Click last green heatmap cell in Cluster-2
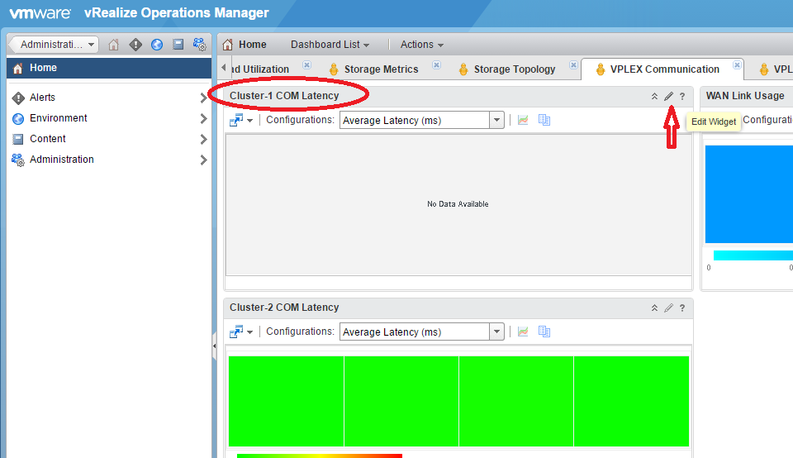The height and width of the screenshot is (458, 793). click(631, 401)
